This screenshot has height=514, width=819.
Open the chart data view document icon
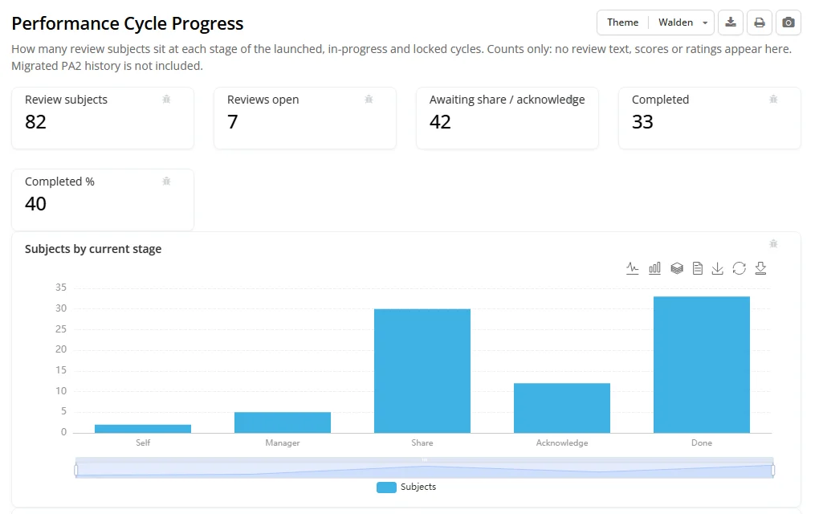pyautogui.click(x=697, y=268)
